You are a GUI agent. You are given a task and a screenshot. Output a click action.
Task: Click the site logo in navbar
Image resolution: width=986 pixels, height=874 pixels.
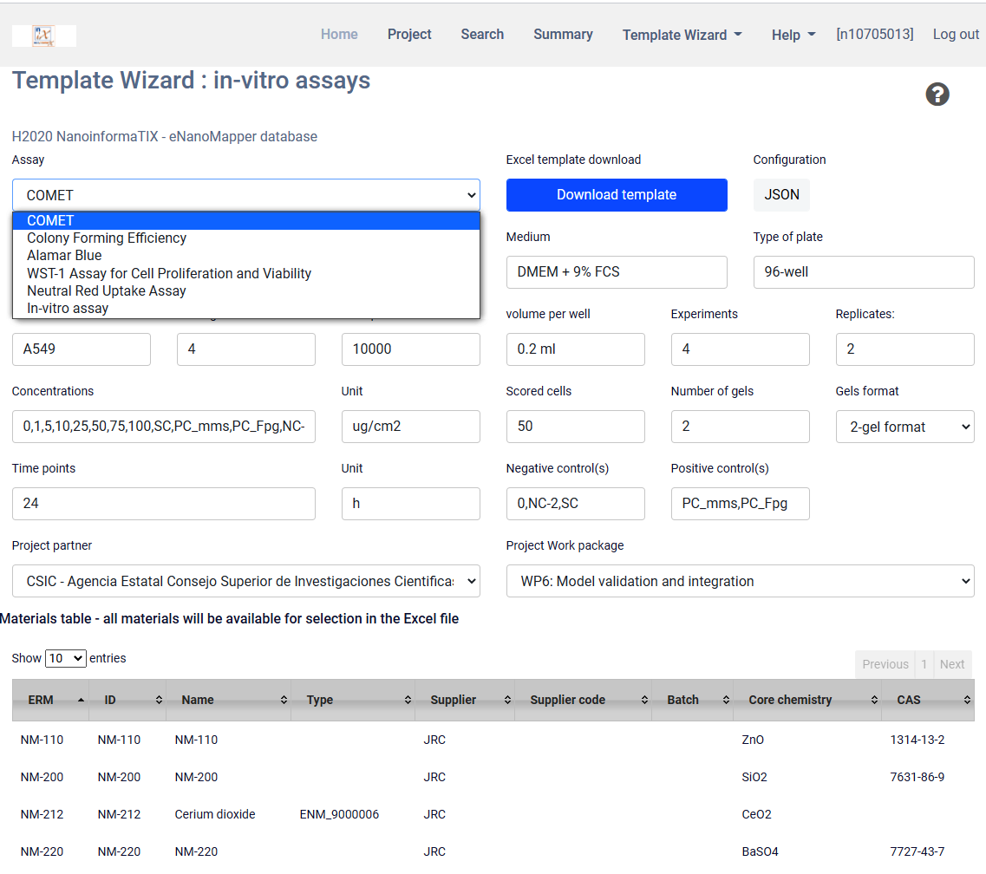tap(44, 36)
